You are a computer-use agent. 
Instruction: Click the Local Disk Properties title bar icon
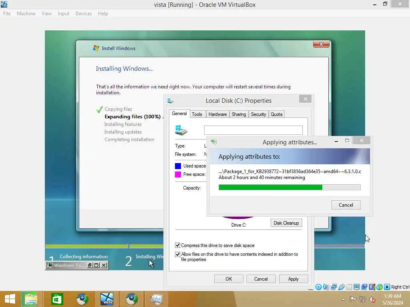coord(171,101)
